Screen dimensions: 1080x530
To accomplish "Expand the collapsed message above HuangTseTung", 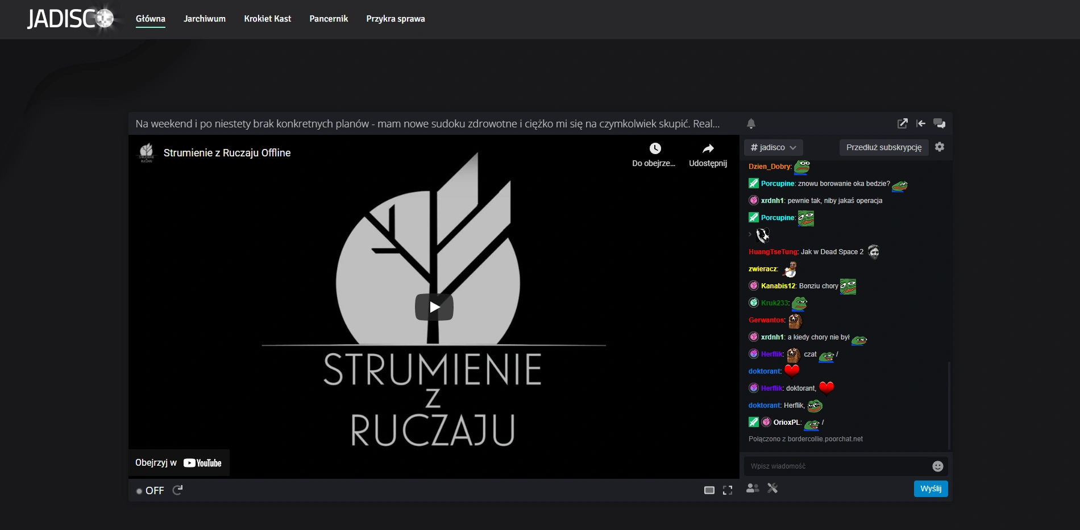I will point(750,234).
